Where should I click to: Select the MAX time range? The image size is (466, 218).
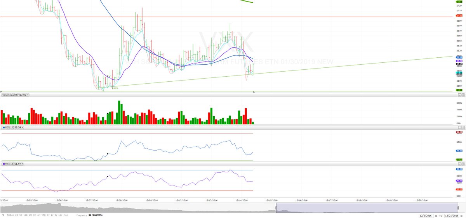(66, 215)
